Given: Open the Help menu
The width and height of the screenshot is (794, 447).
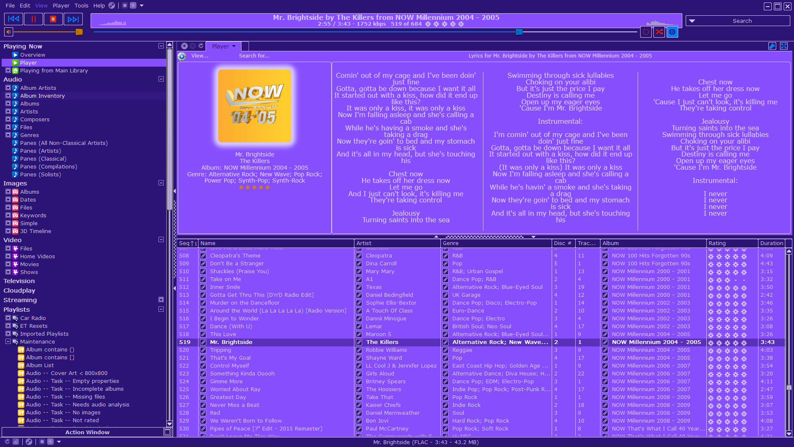Looking at the screenshot, I should click(99, 5).
